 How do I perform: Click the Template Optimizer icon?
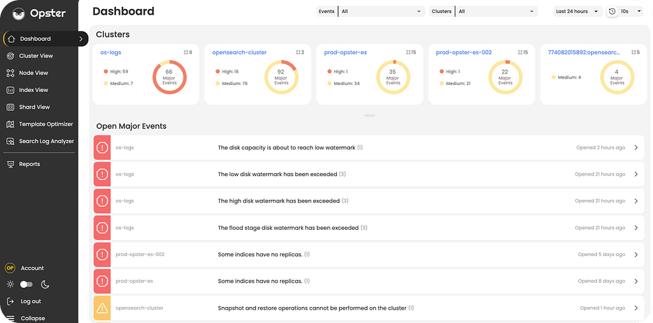10,124
